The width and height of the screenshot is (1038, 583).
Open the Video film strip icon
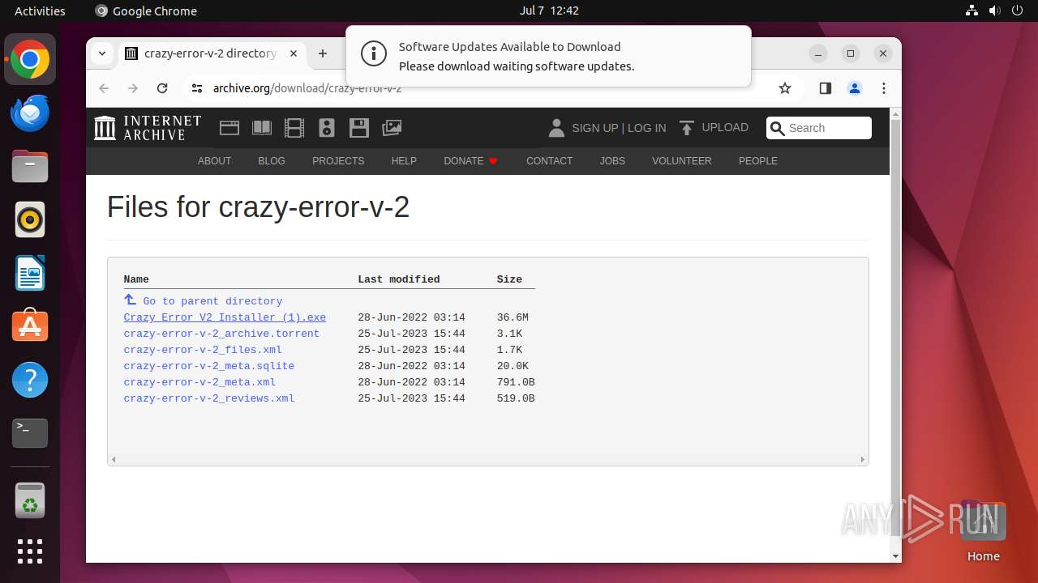294,128
